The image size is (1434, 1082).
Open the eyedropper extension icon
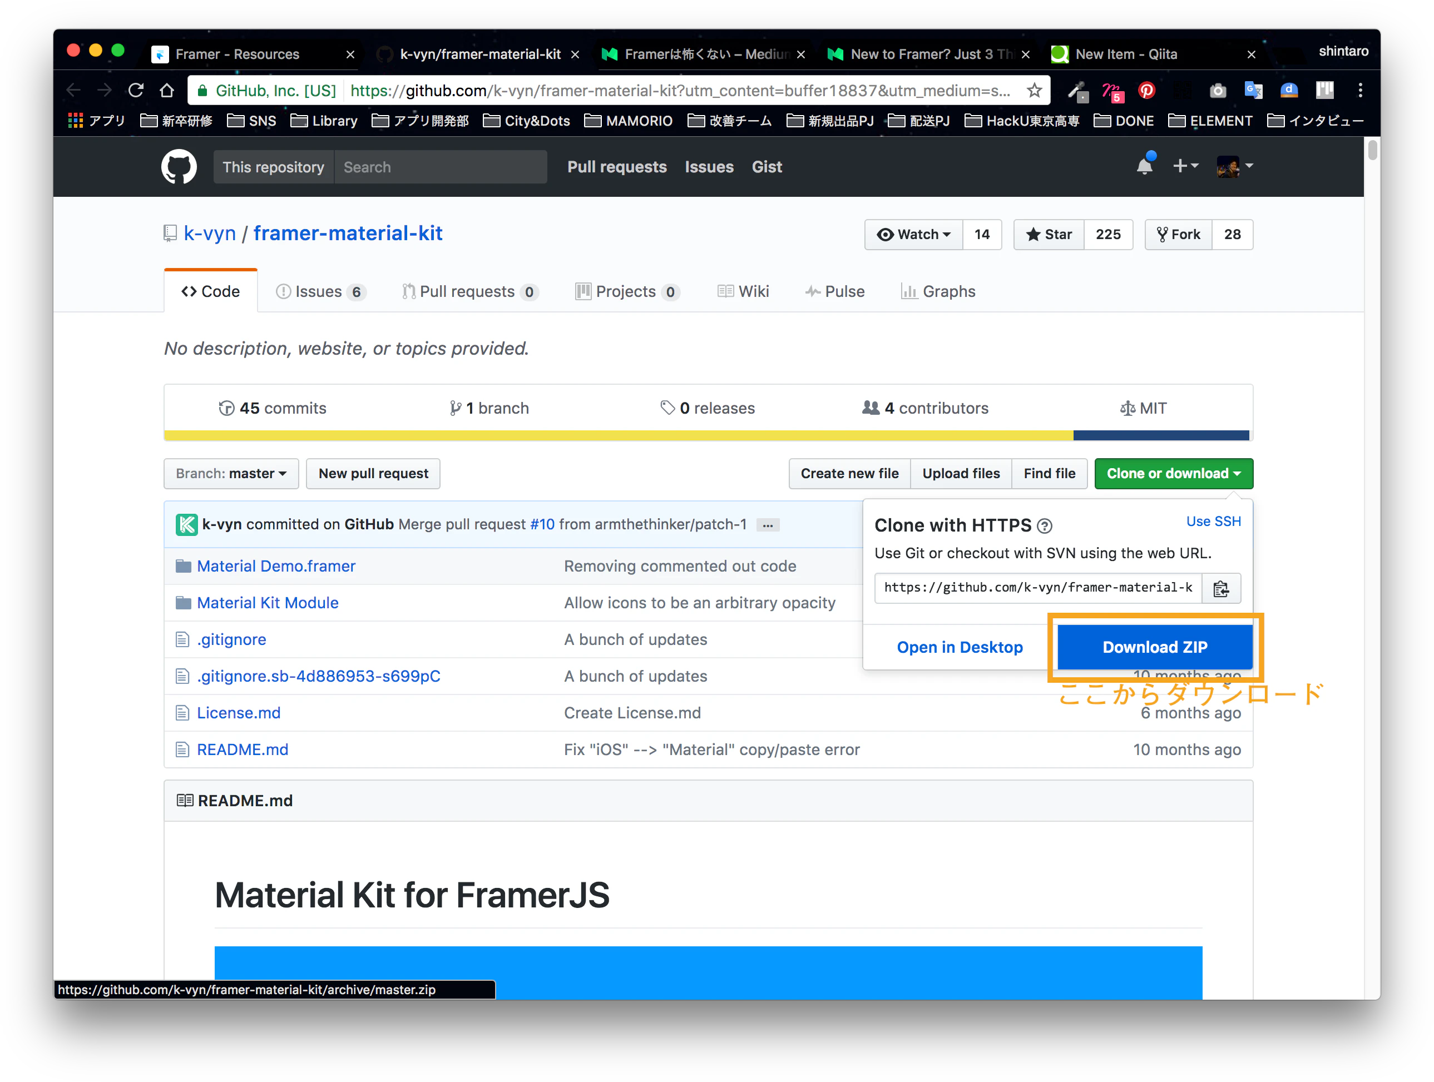(1078, 91)
